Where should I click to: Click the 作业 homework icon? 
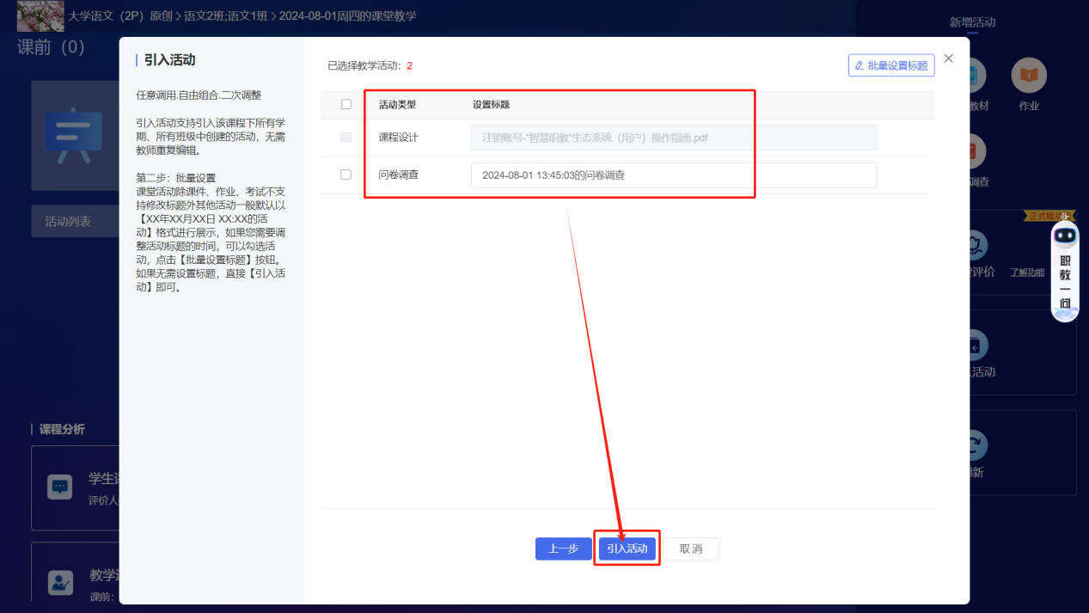(x=1029, y=77)
